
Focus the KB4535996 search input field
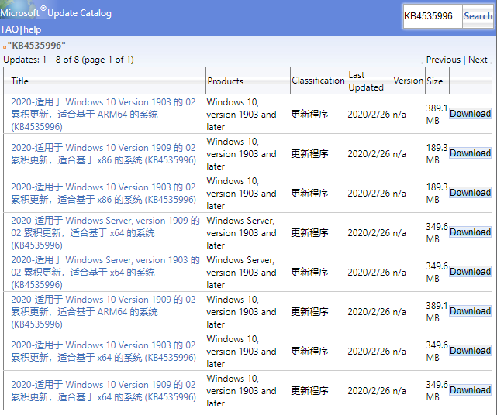coord(431,16)
